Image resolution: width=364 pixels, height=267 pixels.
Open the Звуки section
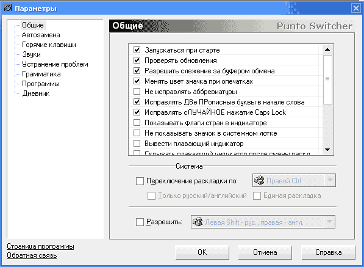pos(31,54)
